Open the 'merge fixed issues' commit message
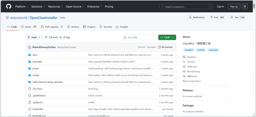256x117 pixels. [x=66, y=47]
